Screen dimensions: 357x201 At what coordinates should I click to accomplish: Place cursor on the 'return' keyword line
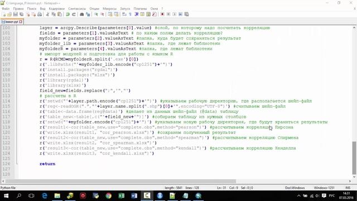pyautogui.click(x=47, y=164)
